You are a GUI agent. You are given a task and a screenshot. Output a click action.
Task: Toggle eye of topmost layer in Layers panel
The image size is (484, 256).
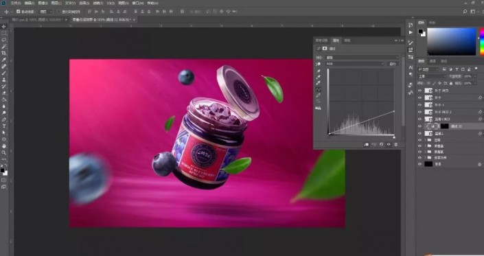point(419,91)
